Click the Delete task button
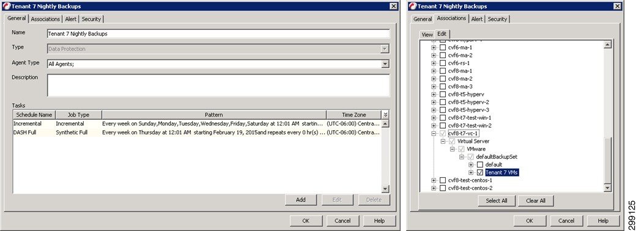The image size is (636, 231). [x=374, y=200]
